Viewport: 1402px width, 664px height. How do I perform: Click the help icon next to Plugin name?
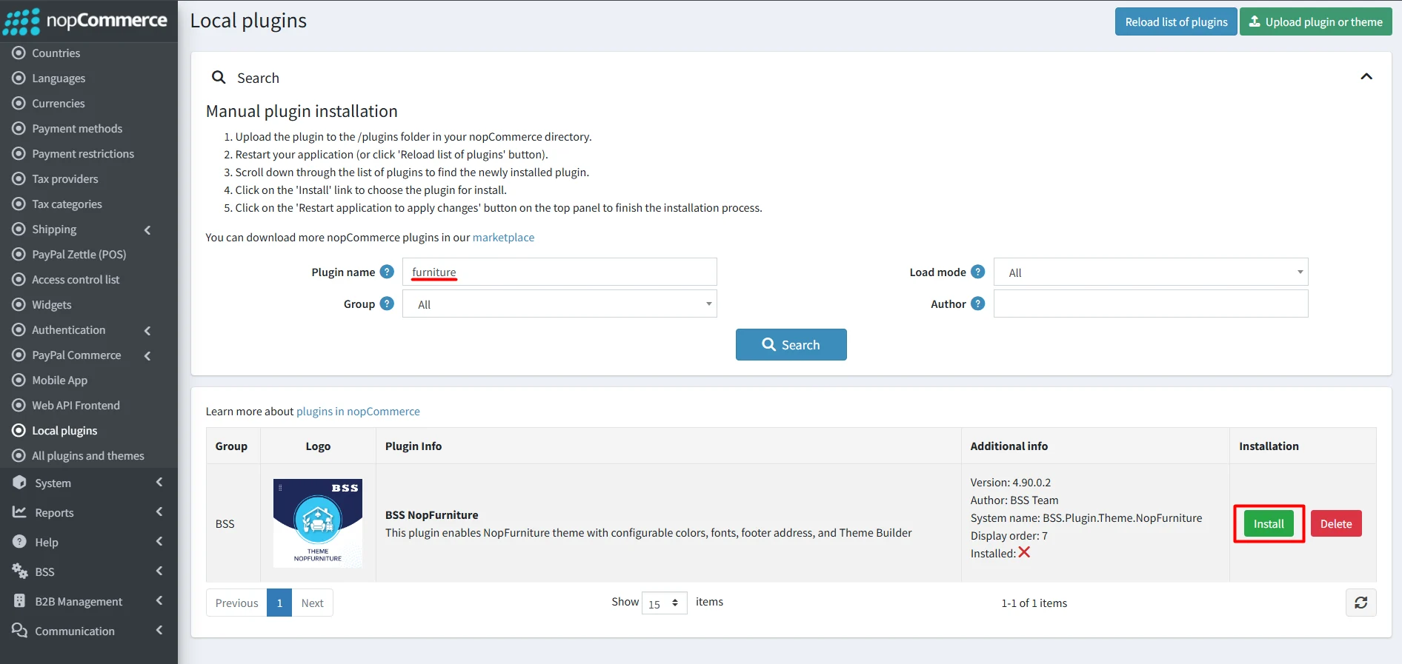click(387, 272)
